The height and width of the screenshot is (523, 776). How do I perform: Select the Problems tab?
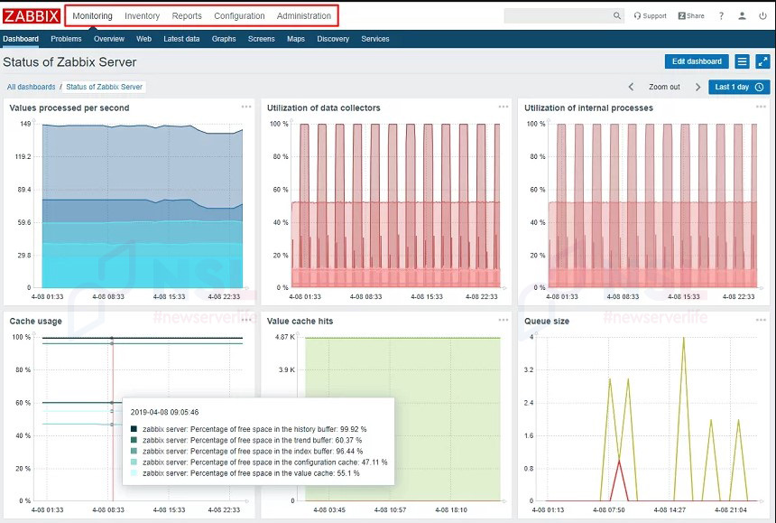pos(66,39)
